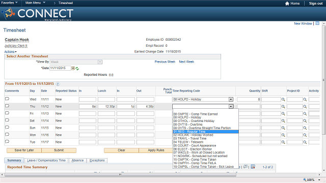Choose 02 HOLWK - Holiday Worked

tap(206, 135)
